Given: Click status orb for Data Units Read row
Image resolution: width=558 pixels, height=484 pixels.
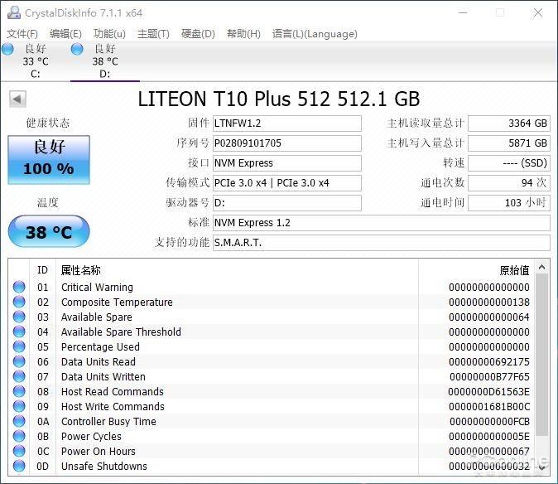Looking at the screenshot, I should pos(19,361).
